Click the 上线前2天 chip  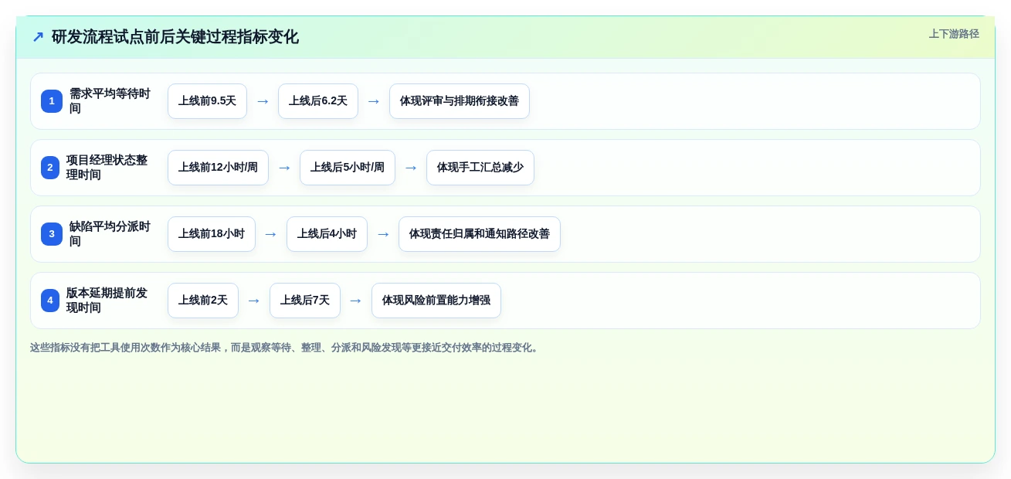(203, 301)
